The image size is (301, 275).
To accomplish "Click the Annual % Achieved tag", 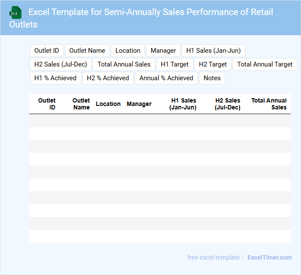I will pos(166,78).
